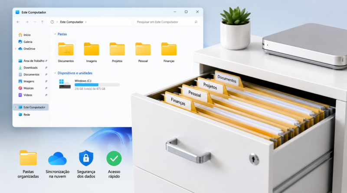This screenshot has height=193, width=347.
Task: Unpin sidebar Documentos using its pin icon
Action: (x=46, y=74)
